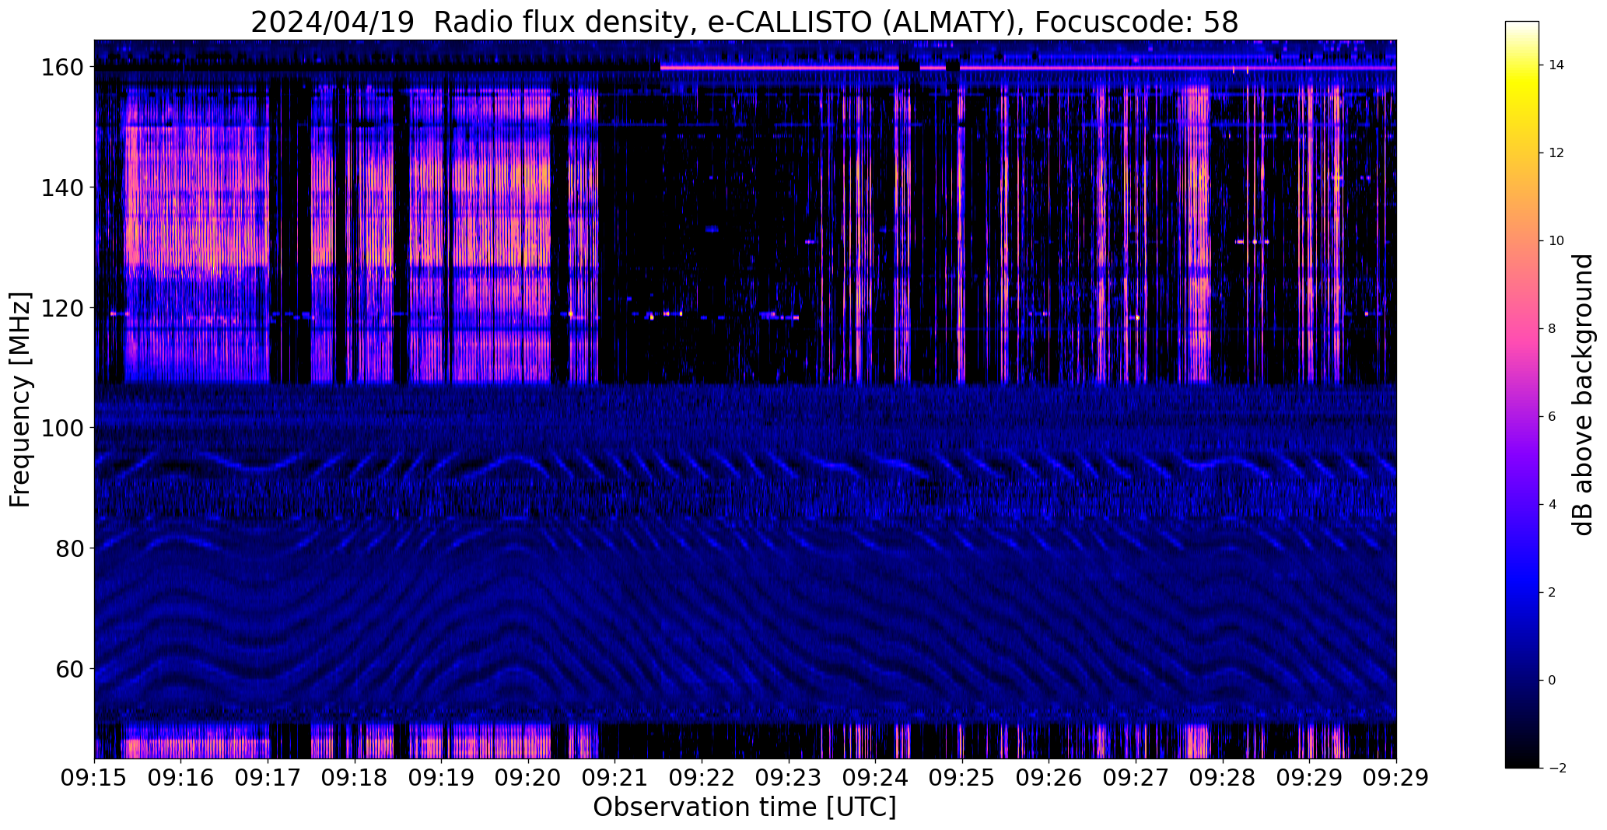
Task: Click the colorbar tick label 14
Action: [1556, 65]
